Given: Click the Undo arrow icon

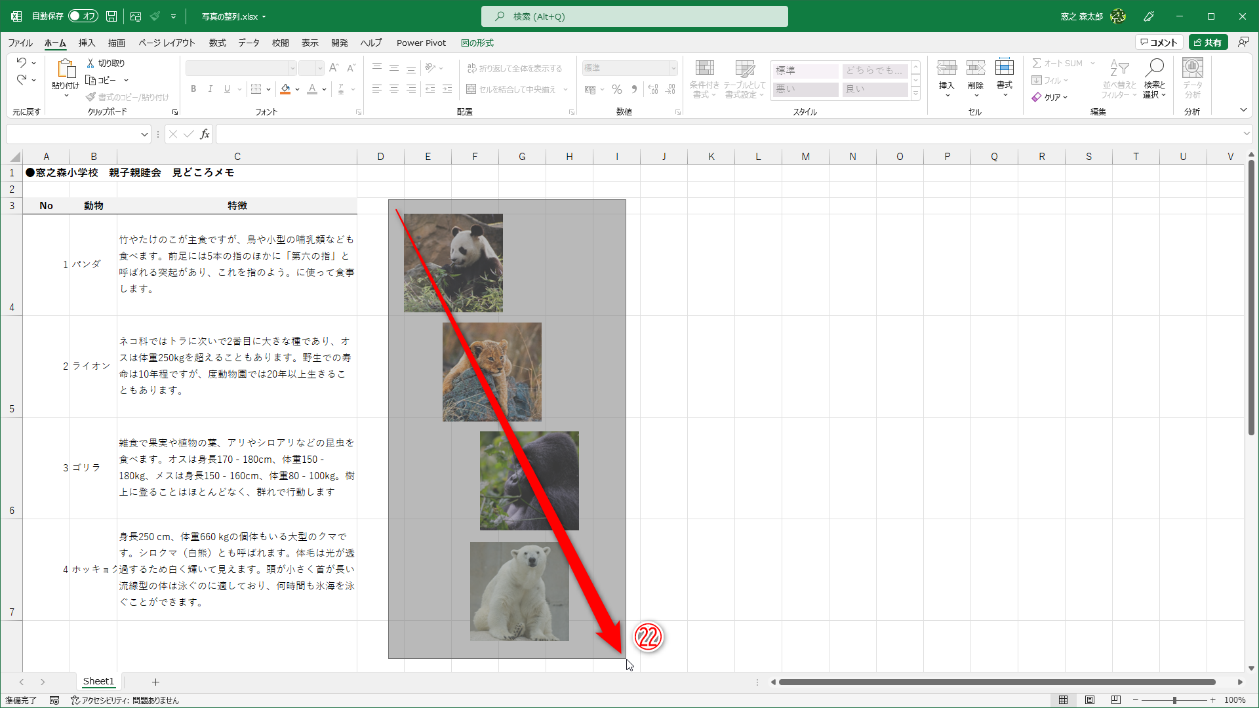Looking at the screenshot, I should point(22,62).
